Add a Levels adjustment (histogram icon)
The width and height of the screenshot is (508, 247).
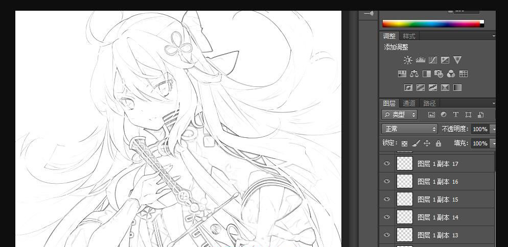(420, 60)
